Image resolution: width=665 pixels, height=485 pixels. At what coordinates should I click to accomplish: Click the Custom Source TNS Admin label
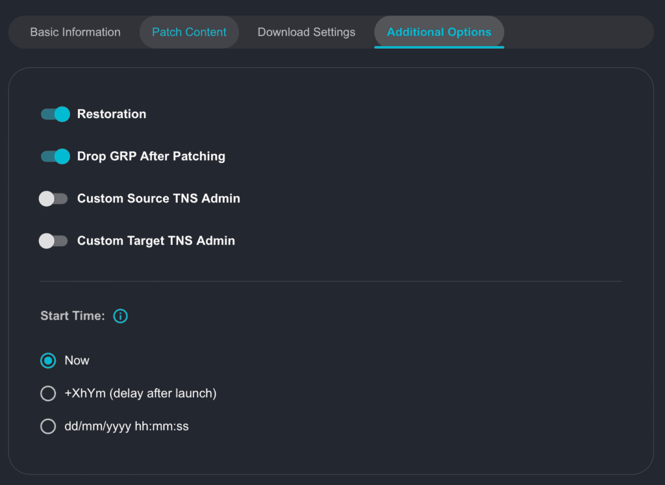point(158,199)
